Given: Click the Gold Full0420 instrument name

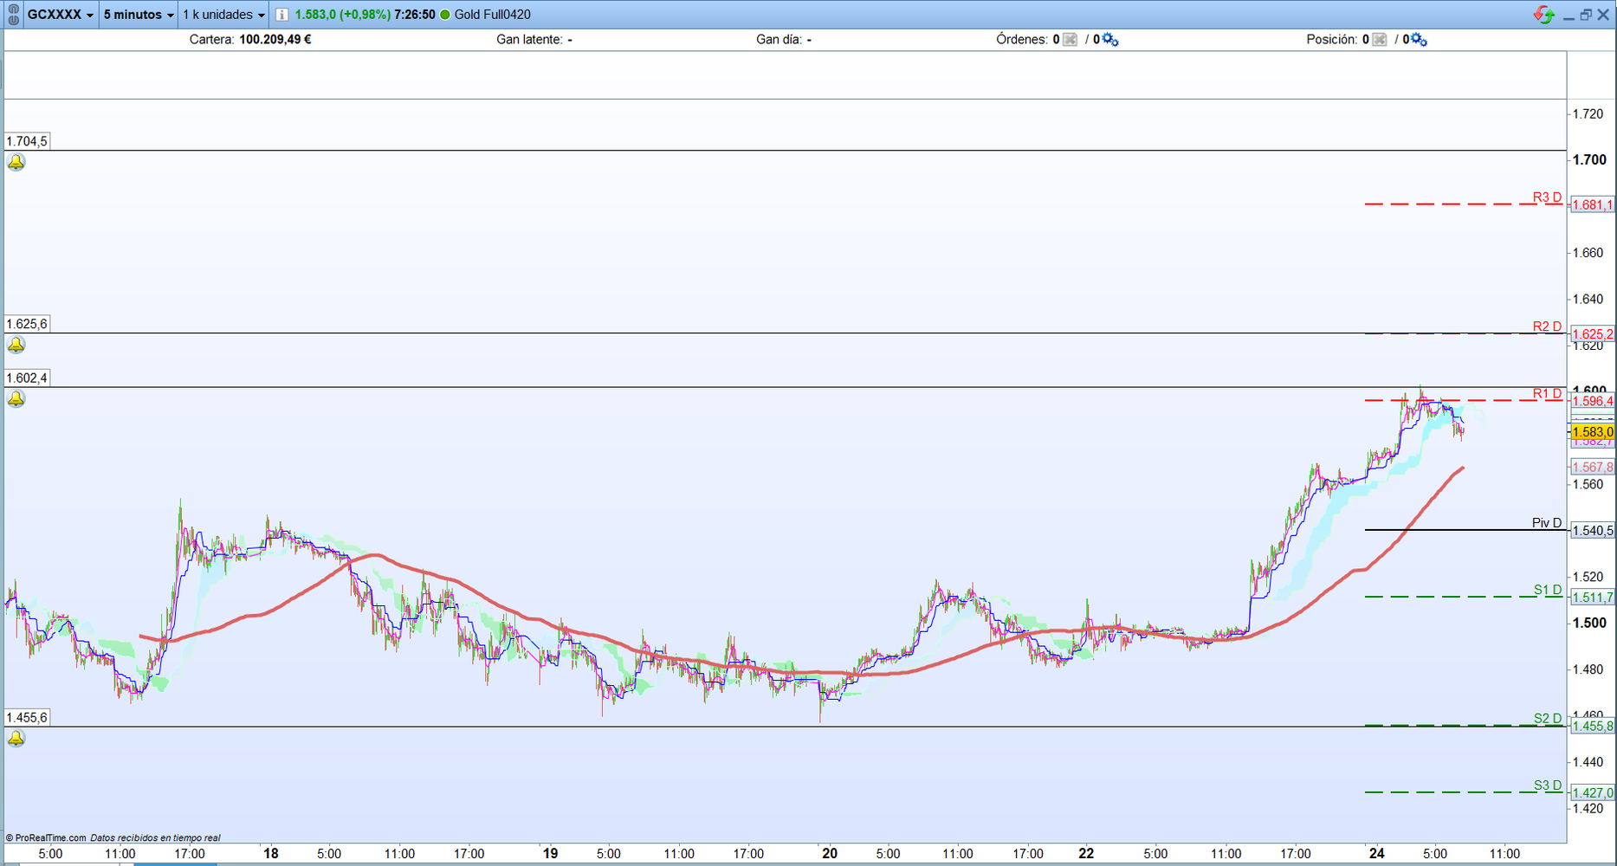Looking at the screenshot, I should (x=493, y=15).
